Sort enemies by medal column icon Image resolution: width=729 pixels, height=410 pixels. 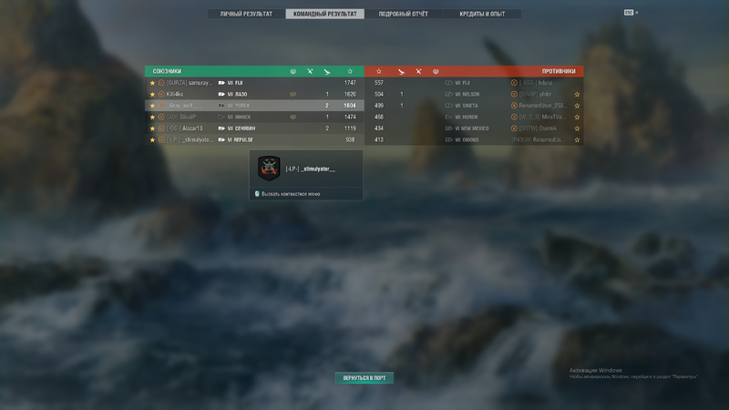click(x=436, y=71)
